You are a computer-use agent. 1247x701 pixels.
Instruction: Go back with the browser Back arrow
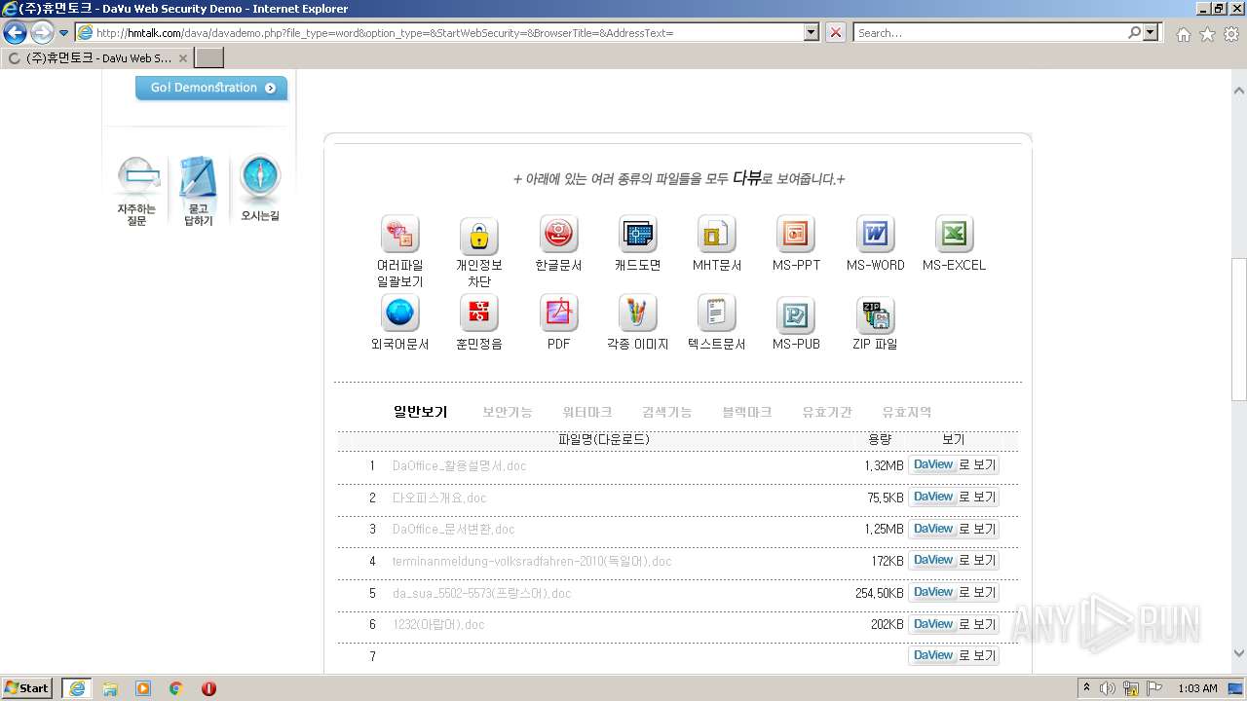(16, 33)
